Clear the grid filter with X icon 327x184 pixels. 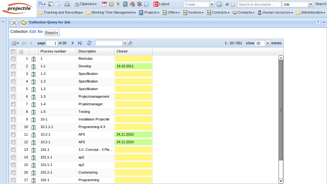point(125,43)
